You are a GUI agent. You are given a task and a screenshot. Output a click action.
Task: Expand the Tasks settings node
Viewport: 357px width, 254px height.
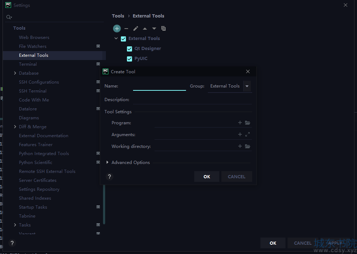(15, 225)
